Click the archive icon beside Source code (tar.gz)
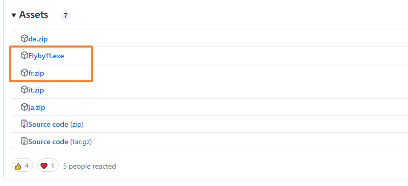The height and width of the screenshot is (186, 408). tap(24, 141)
